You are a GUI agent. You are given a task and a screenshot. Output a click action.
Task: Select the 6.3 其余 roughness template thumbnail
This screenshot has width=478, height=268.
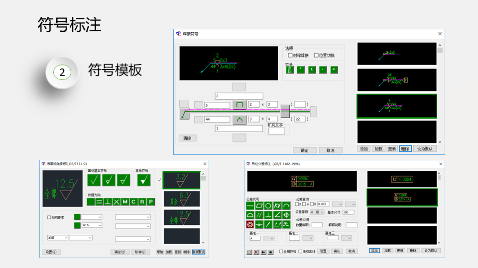click(x=182, y=199)
